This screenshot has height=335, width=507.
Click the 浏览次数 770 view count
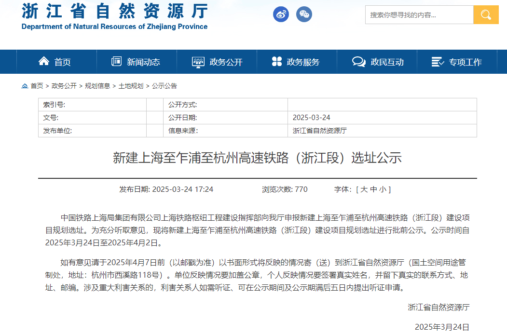coord(285,189)
